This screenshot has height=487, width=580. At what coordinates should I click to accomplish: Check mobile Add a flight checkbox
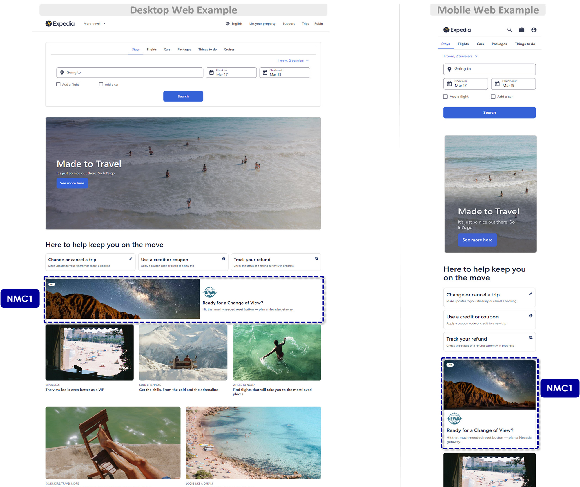coord(445,97)
